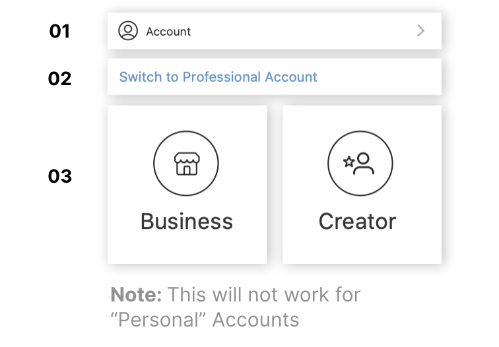The height and width of the screenshot is (347, 499).
Task: Click the bold Note: text
Action: 136,294
